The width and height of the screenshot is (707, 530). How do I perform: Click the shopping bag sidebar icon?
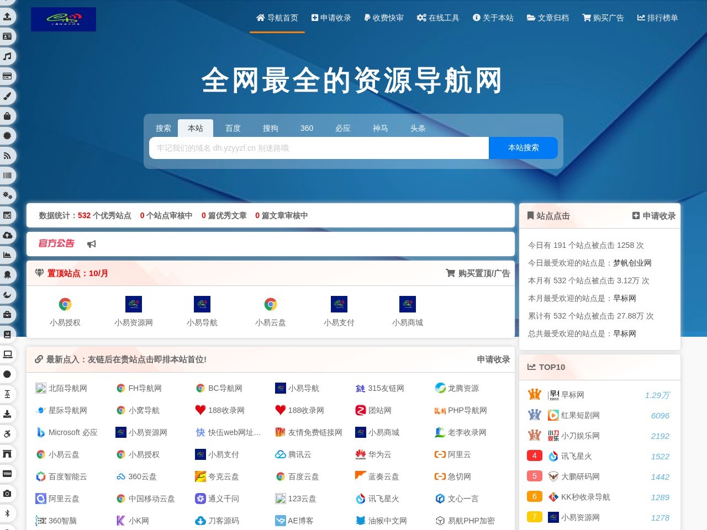coord(7,116)
